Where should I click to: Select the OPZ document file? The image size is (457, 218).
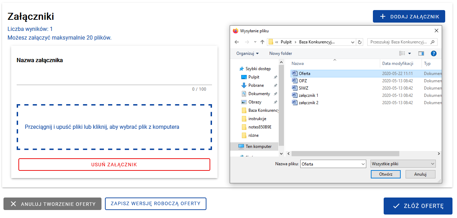[x=303, y=81]
